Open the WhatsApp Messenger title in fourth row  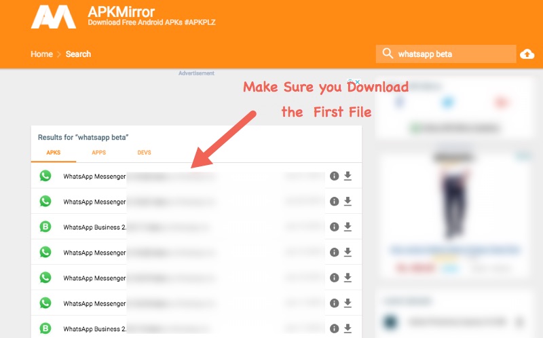[94, 252]
